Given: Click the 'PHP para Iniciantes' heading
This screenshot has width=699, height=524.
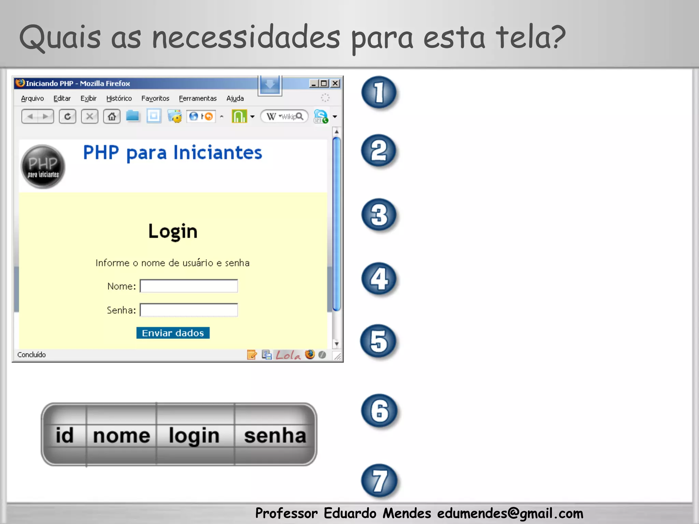Looking at the screenshot, I should point(173,152).
